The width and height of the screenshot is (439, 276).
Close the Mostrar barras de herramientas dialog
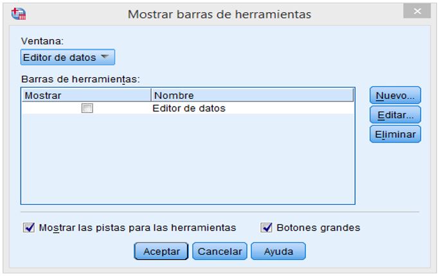(417, 11)
